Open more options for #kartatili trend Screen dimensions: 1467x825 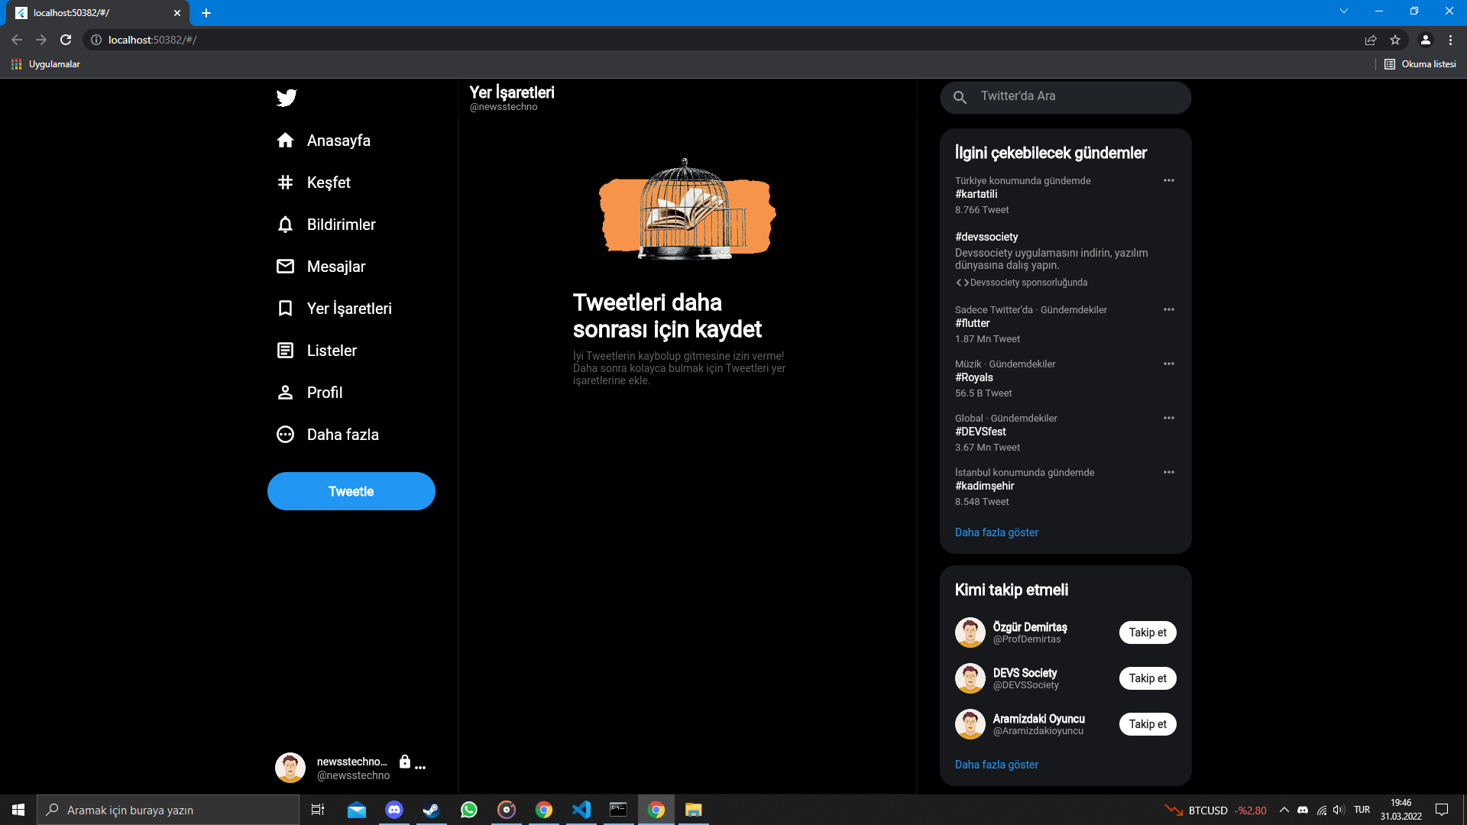click(1169, 180)
